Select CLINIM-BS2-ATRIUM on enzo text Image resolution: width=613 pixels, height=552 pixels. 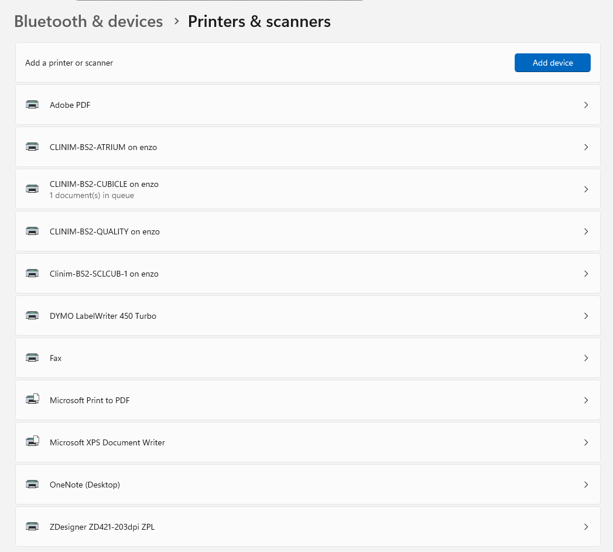click(103, 147)
